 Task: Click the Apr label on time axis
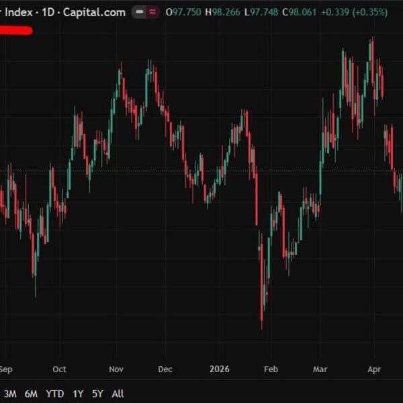pyautogui.click(x=374, y=369)
